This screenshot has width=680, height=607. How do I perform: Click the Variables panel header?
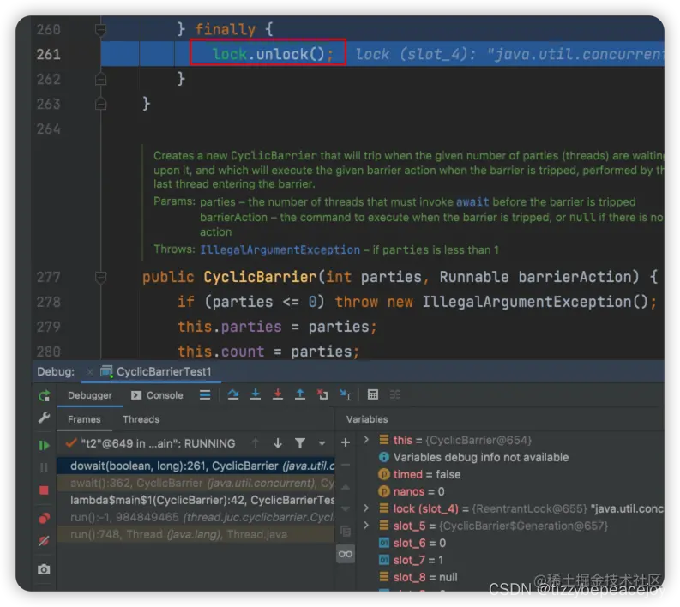tap(367, 419)
